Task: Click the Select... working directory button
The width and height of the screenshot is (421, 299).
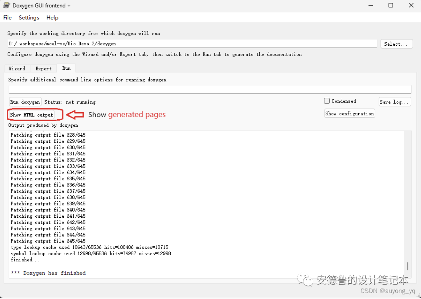Action: pos(396,44)
